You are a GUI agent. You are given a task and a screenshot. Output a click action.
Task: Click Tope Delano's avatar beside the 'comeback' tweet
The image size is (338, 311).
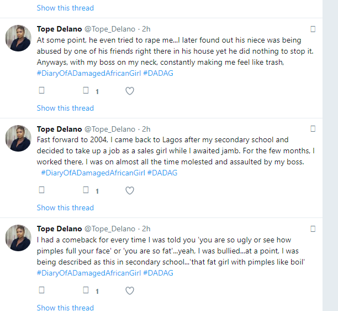pos(18,238)
